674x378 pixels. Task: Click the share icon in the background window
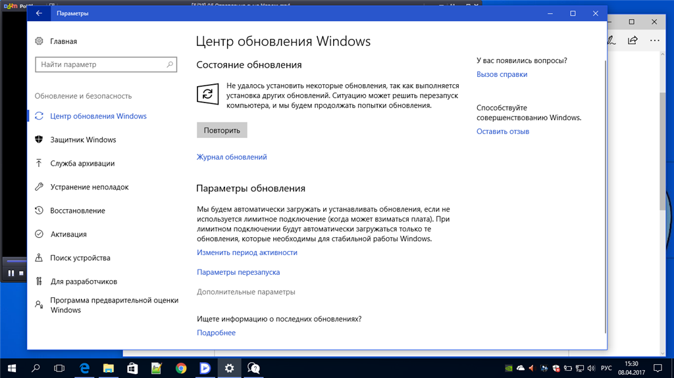pyautogui.click(x=633, y=40)
